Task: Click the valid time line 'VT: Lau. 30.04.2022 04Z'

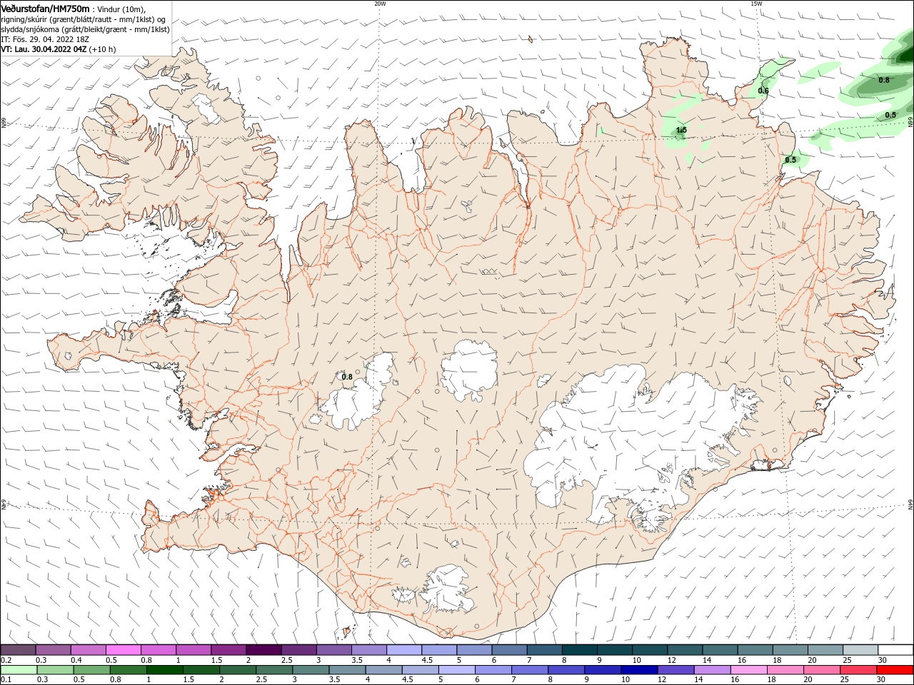Action: point(44,49)
